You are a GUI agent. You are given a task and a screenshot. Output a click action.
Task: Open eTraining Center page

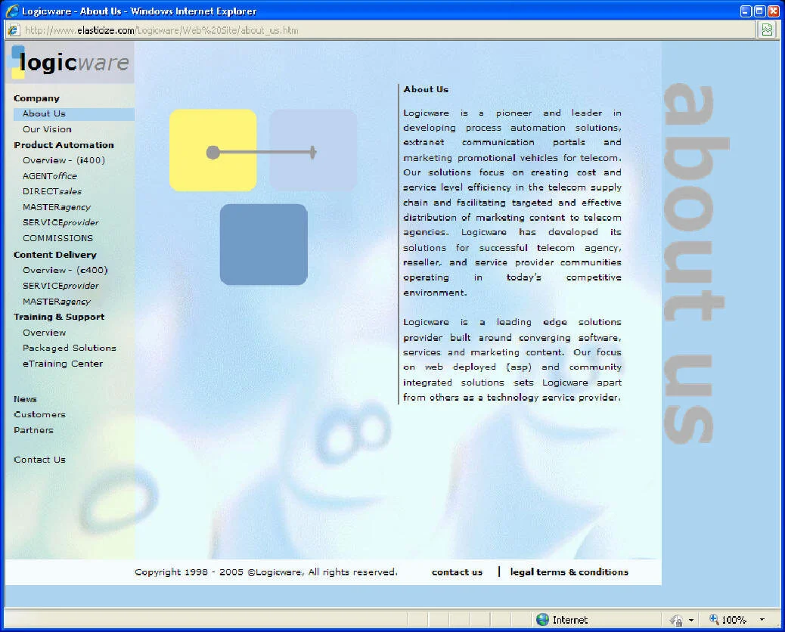pos(63,364)
